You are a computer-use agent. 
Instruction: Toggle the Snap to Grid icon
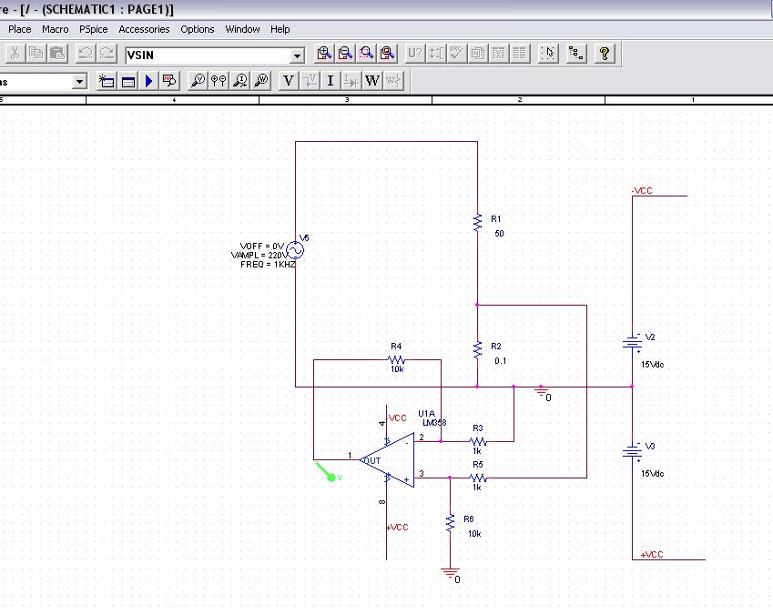(x=548, y=53)
